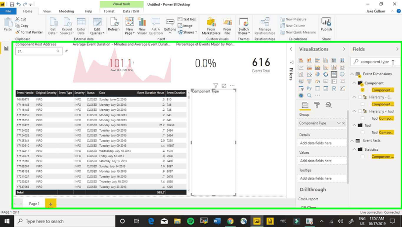Open Component Type field dropdown in Group
403x227 pixels.
pyautogui.click(x=339, y=123)
